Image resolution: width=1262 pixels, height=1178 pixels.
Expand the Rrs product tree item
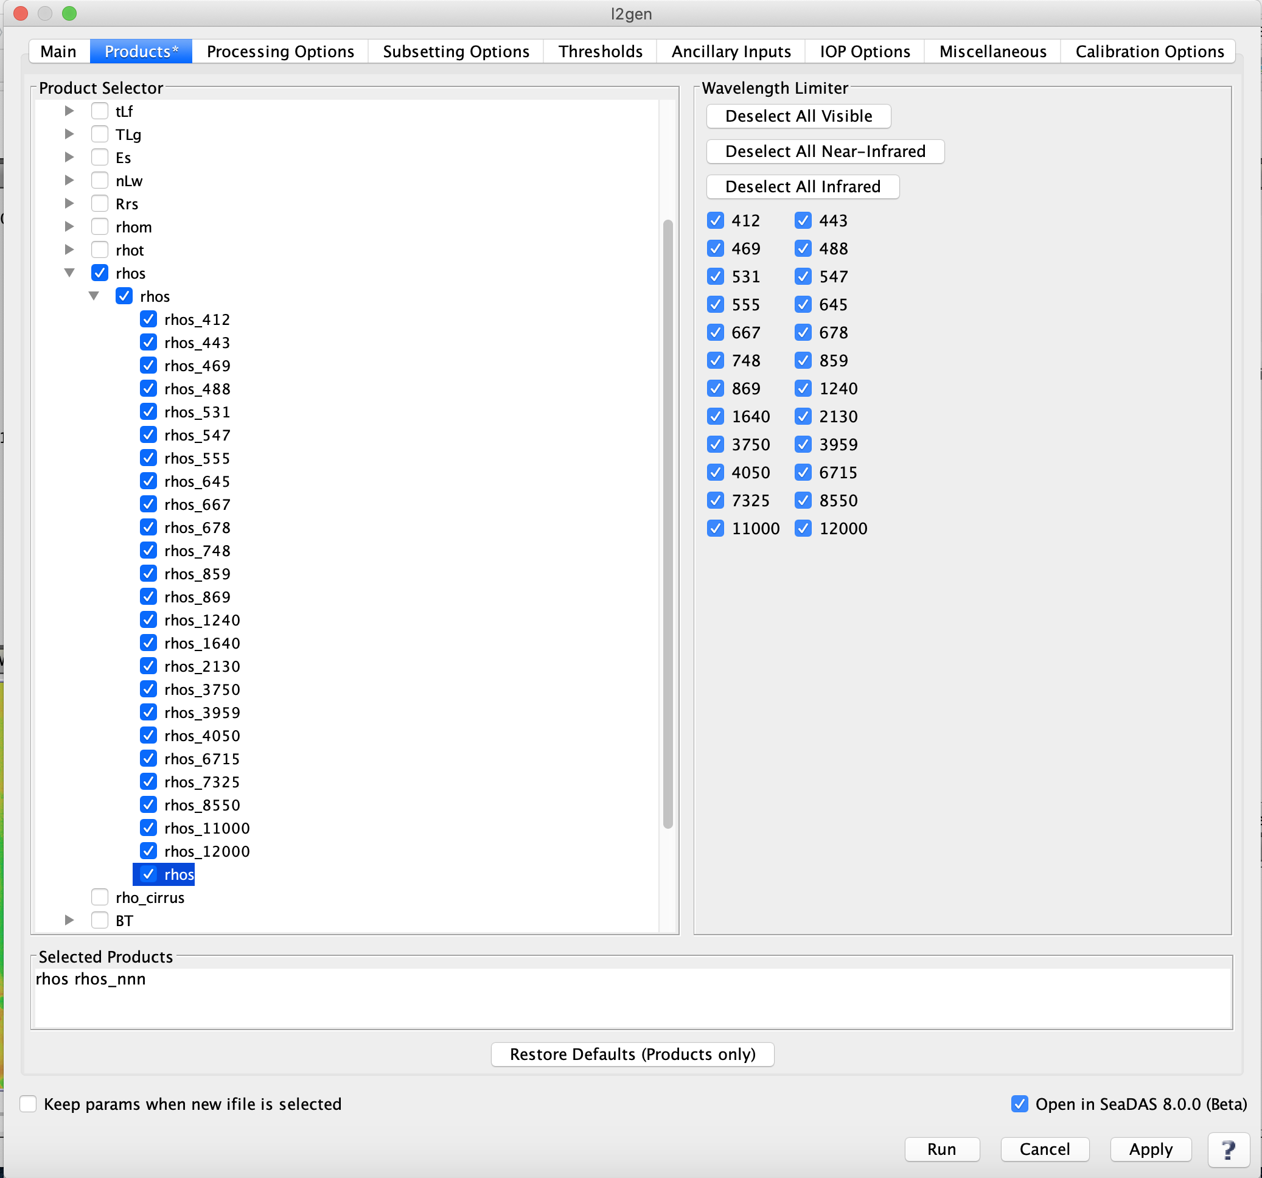pos(71,204)
